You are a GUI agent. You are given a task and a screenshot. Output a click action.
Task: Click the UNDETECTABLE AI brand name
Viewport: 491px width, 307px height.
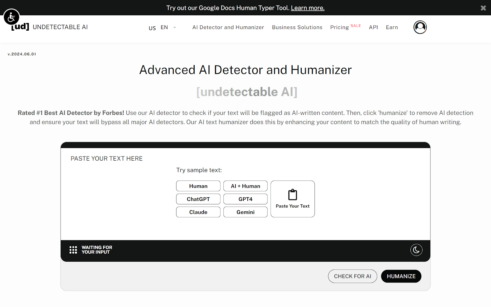coord(60,27)
